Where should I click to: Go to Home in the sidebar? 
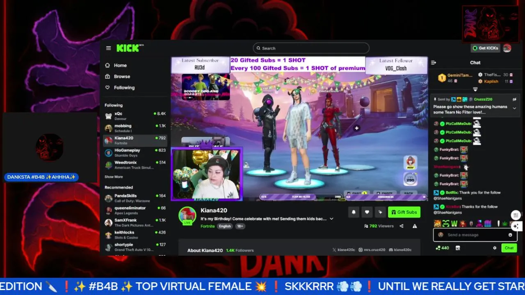point(116,65)
